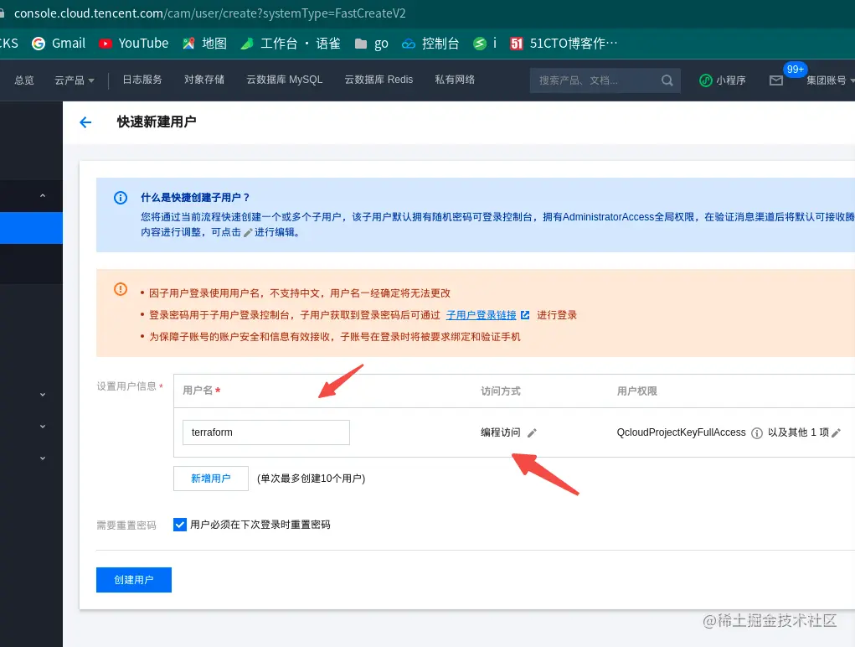
Task: Expand the 云产品 dropdown menu
Action: [75, 80]
